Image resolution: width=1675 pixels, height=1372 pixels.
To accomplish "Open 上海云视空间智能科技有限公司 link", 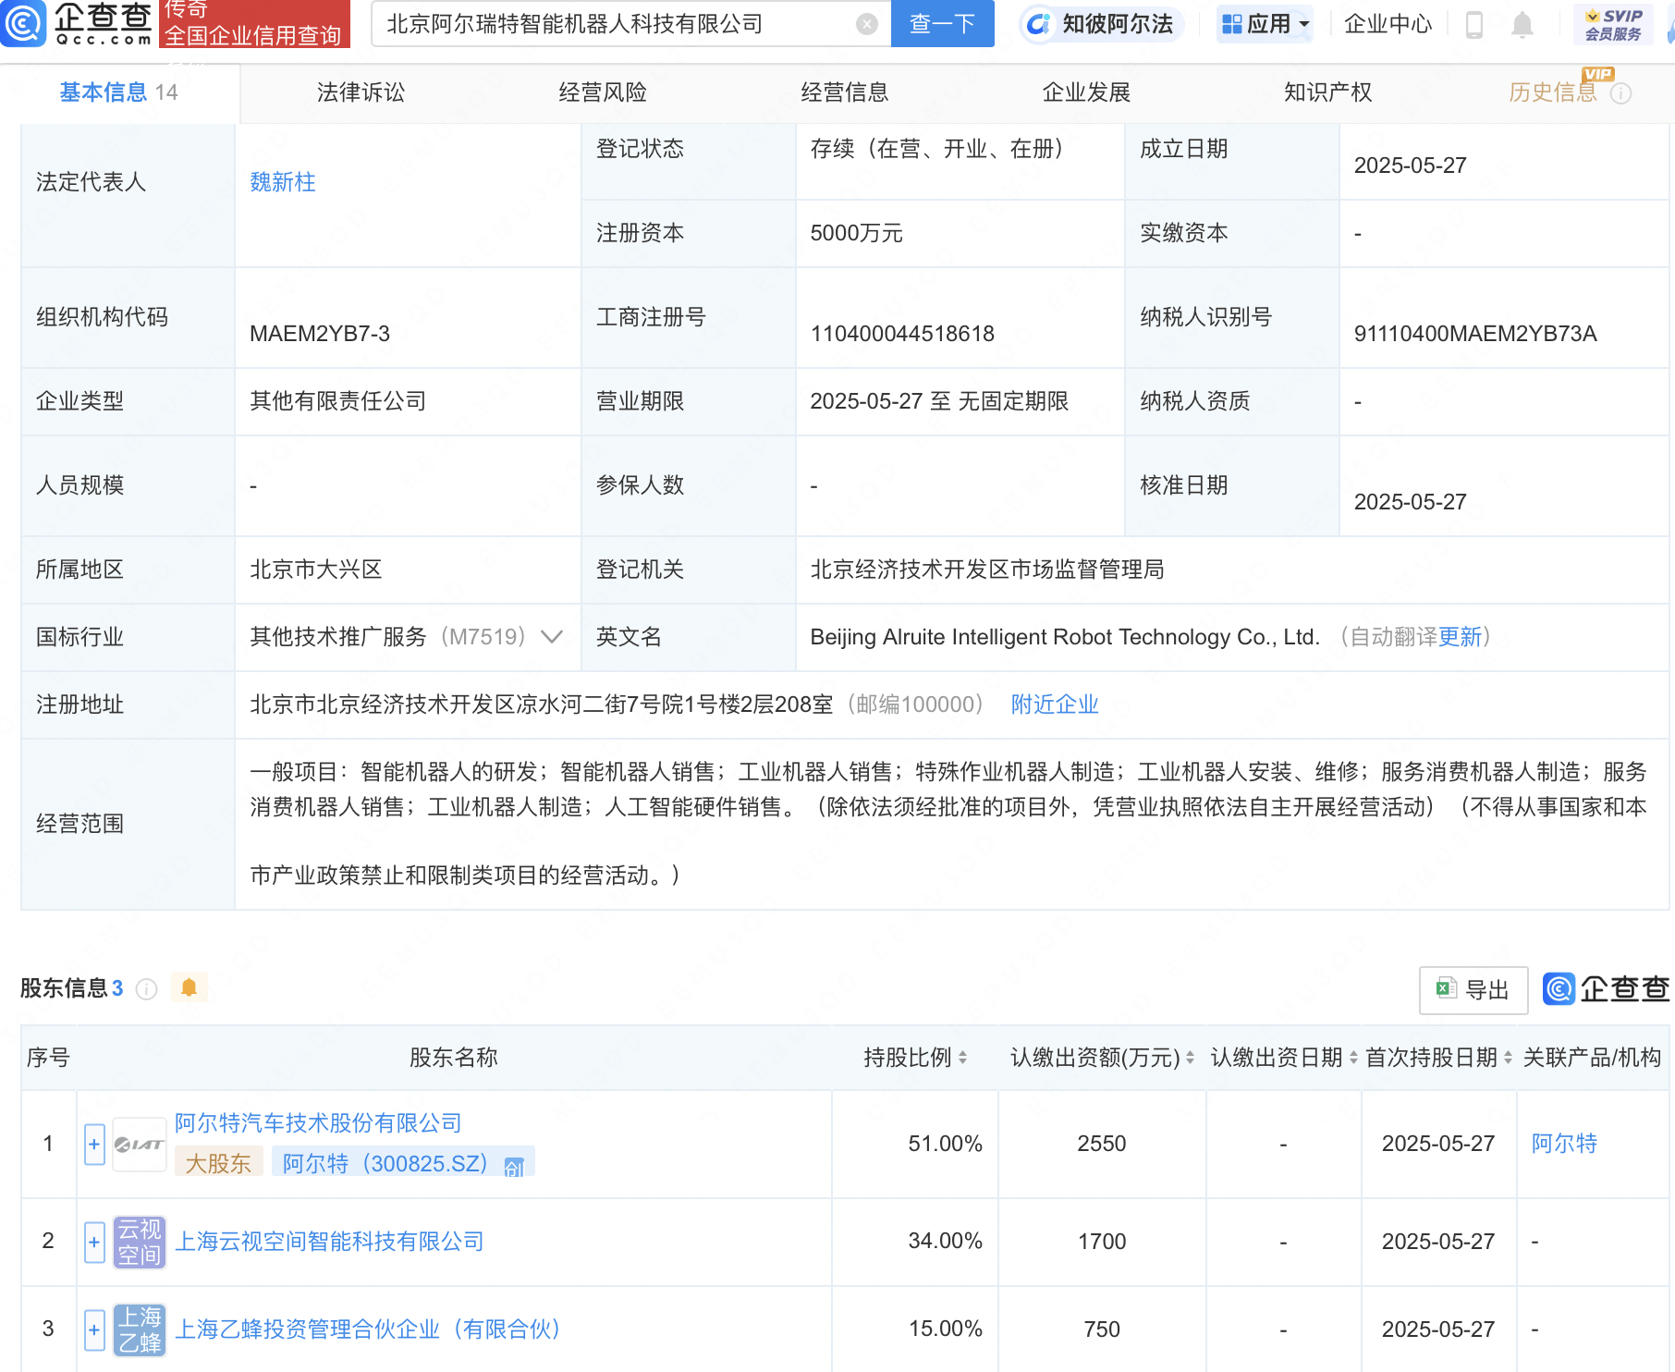I will tap(330, 1242).
